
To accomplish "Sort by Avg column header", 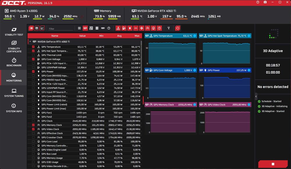I will (119, 36).
